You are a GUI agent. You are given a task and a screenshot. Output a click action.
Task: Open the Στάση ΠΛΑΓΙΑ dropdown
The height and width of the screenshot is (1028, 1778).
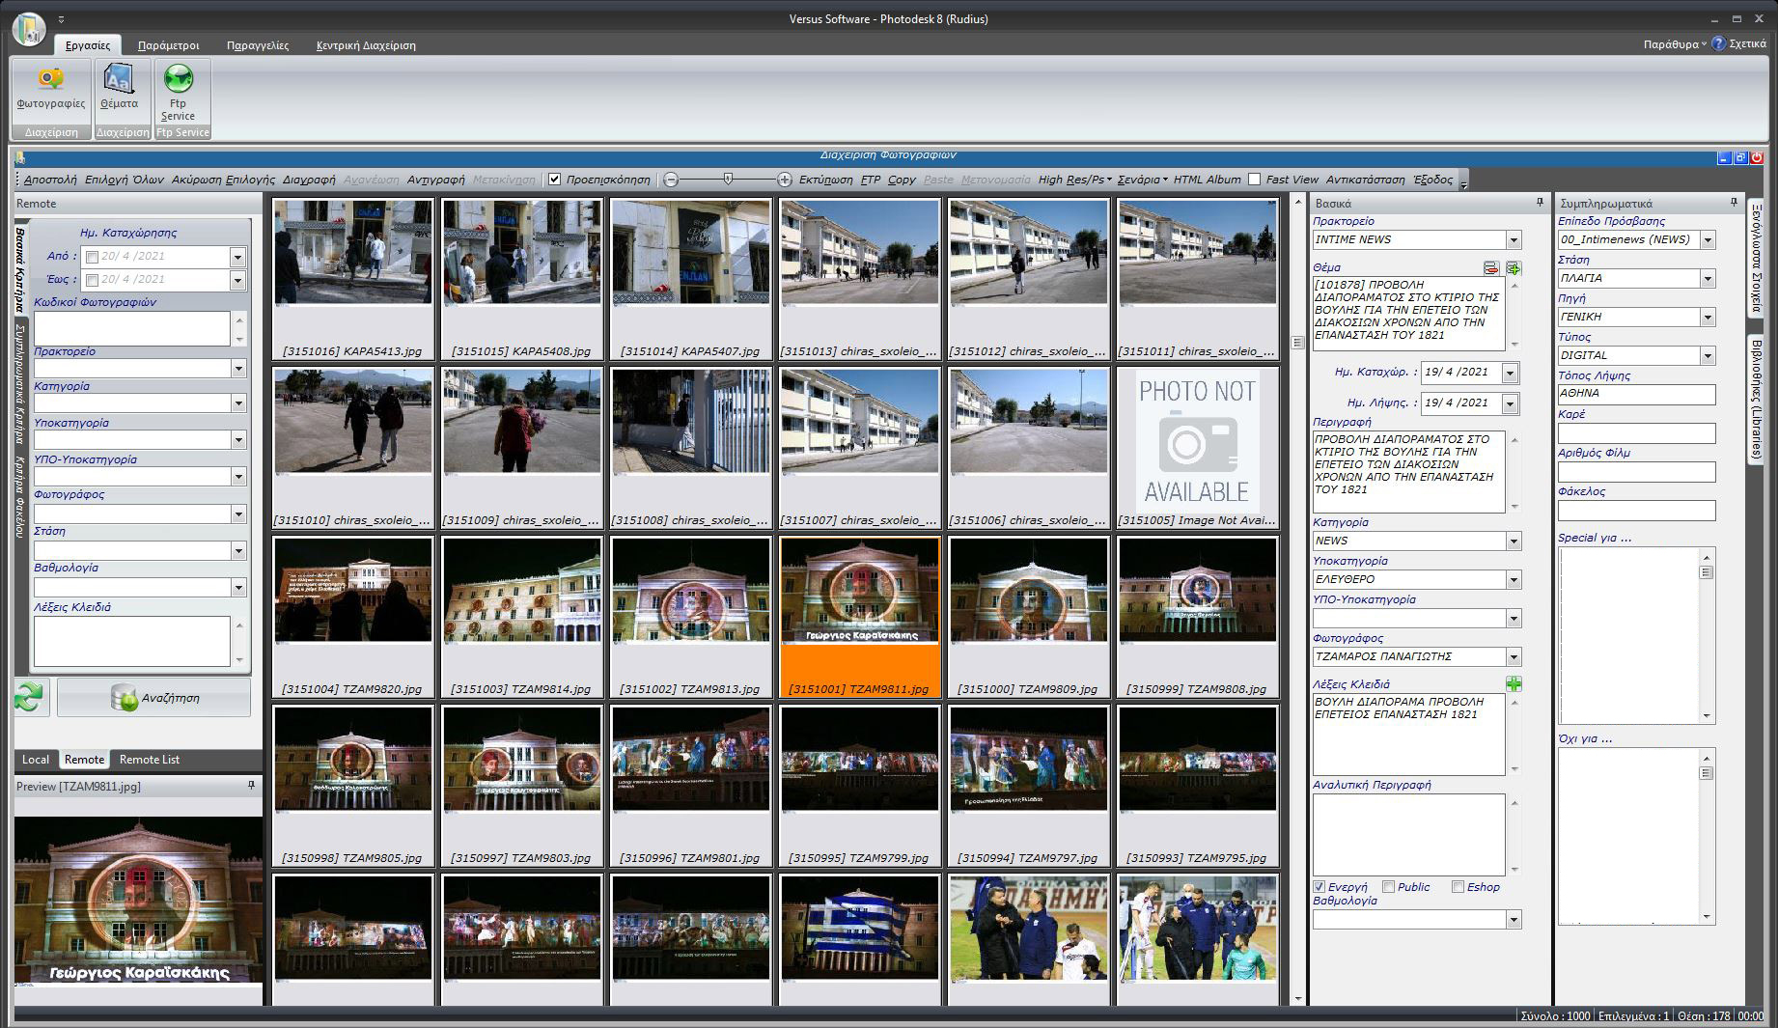(x=1708, y=279)
